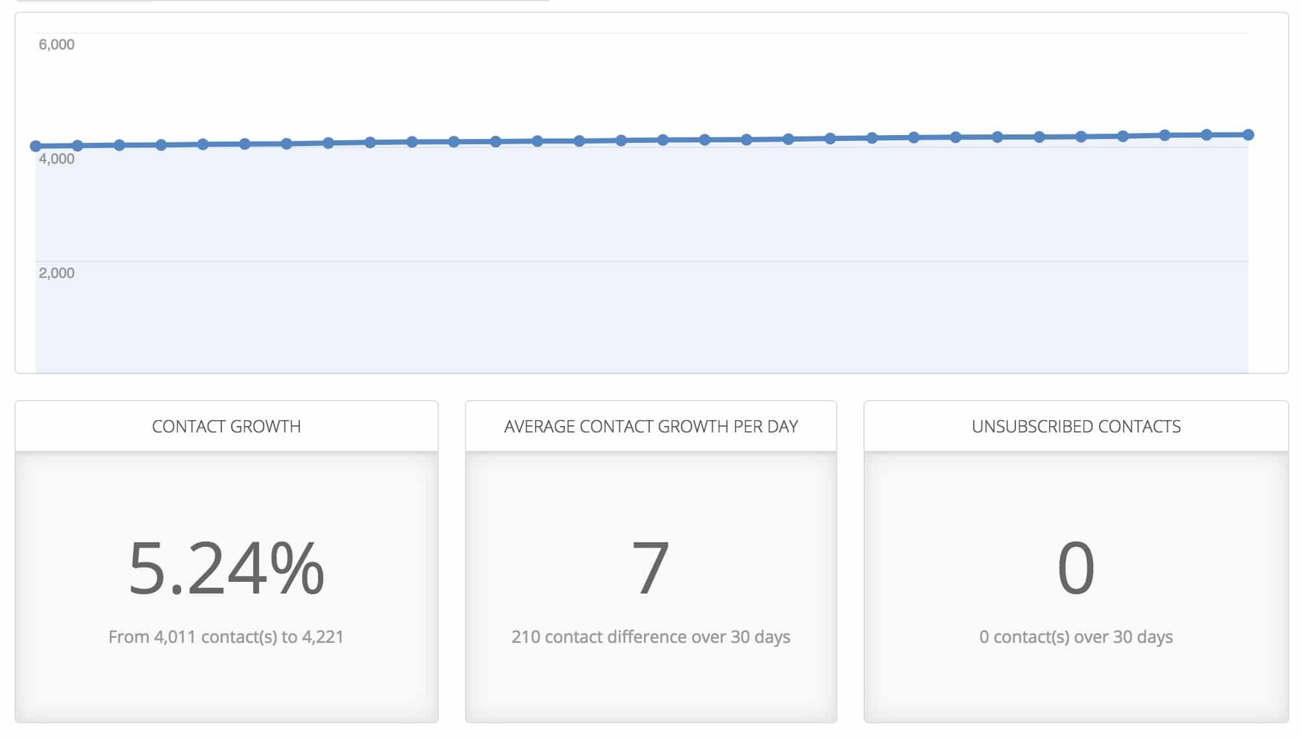The height and width of the screenshot is (739, 1301).
Task: Click the 2,000 axis label
Action: click(56, 273)
